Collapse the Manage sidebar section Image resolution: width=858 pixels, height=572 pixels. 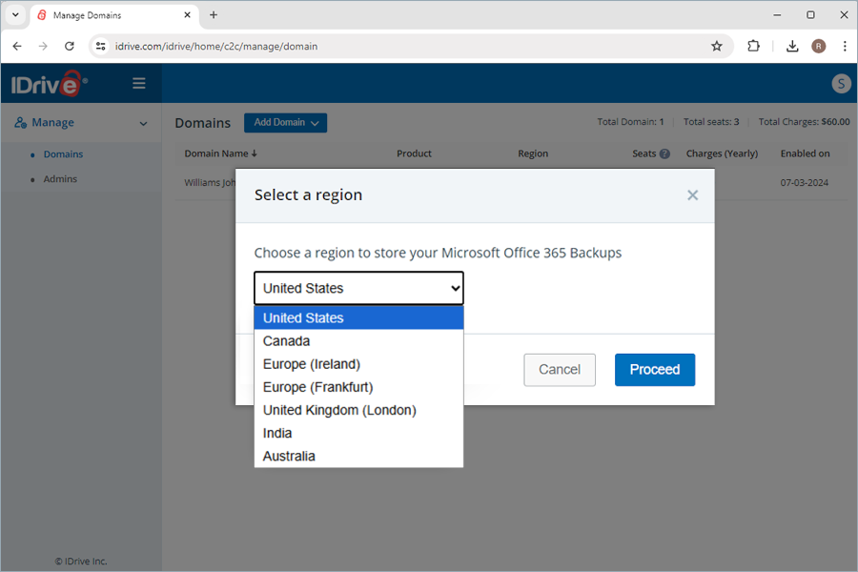(x=143, y=123)
